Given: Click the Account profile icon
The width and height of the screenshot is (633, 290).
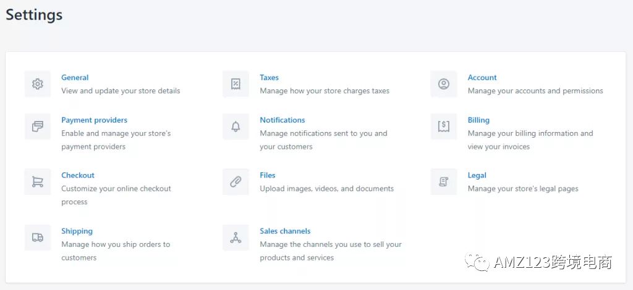Looking at the screenshot, I should point(444,84).
